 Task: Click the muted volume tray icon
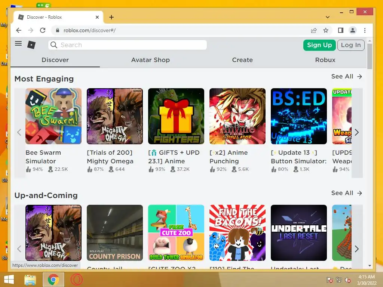click(347, 280)
